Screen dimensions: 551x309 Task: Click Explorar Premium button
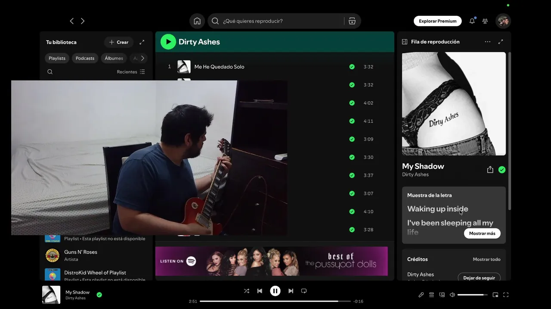[438, 21]
